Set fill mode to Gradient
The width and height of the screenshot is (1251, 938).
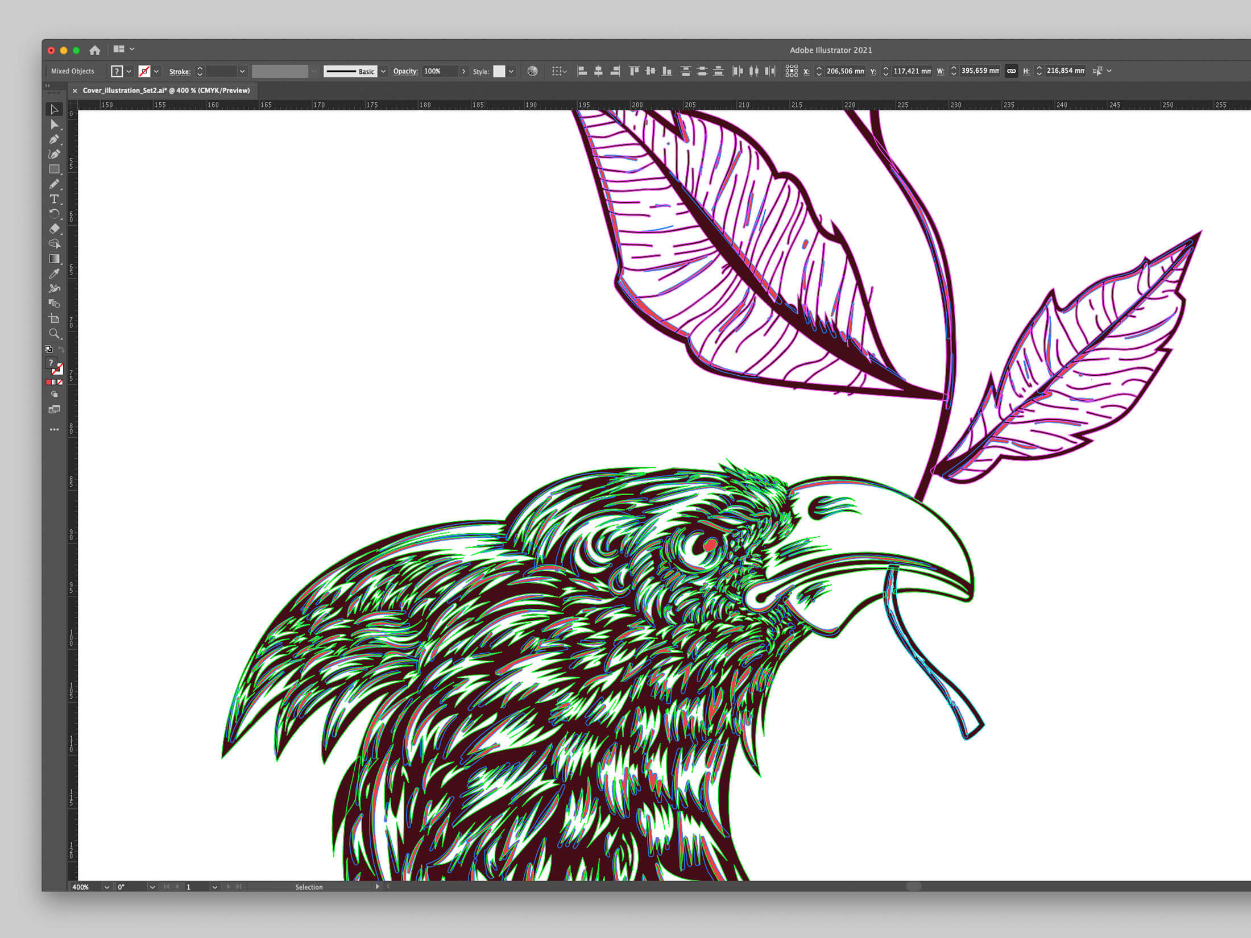pos(55,382)
